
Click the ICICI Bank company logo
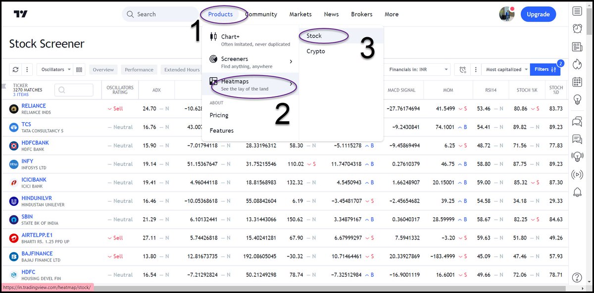pyautogui.click(x=14, y=183)
